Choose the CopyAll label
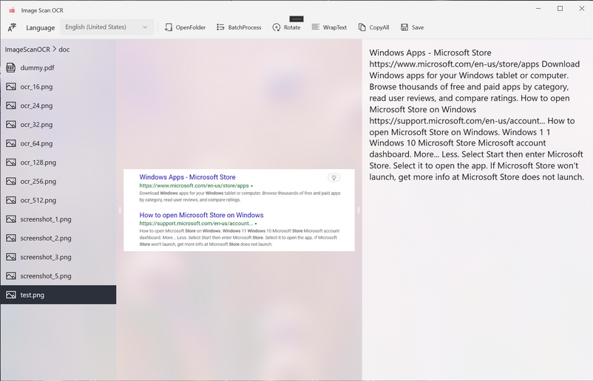 pos(379,27)
